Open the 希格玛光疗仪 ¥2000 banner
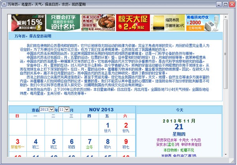 pos(203,23)
